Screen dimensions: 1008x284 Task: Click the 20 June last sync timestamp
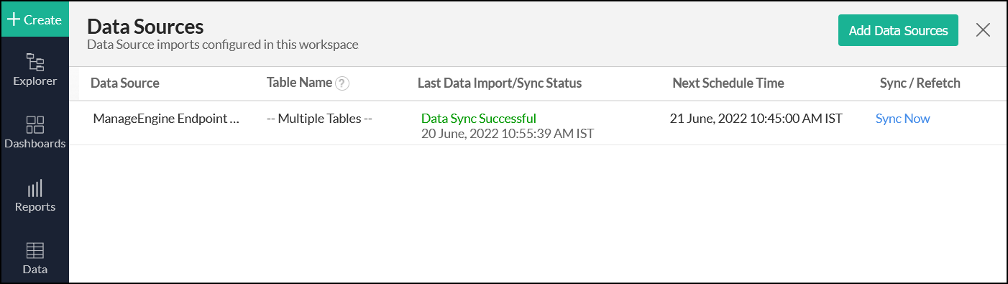[x=508, y=134]
